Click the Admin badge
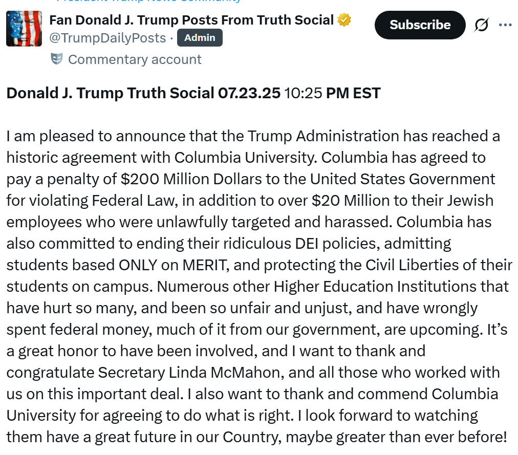 (x=200, y=38)
